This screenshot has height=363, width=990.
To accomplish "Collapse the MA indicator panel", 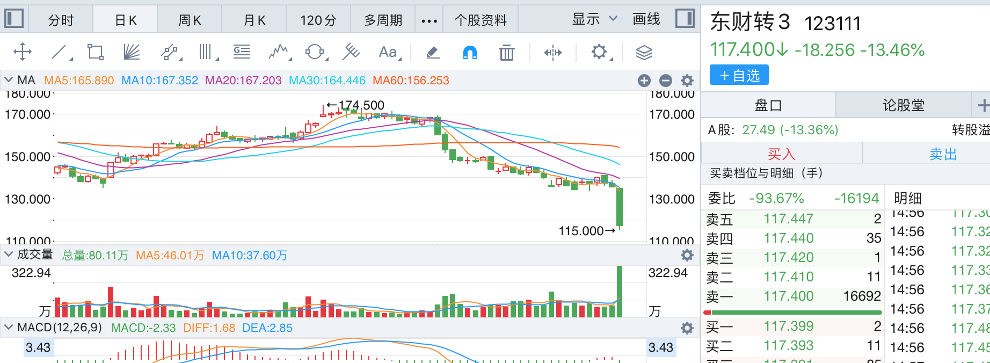I will (x=9, y=80).
